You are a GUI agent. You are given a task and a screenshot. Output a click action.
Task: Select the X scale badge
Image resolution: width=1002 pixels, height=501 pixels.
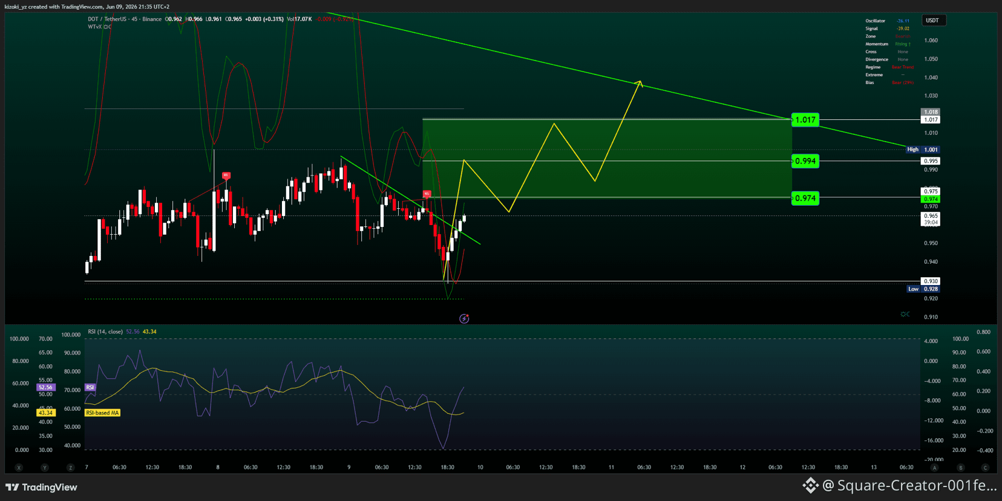point(19,468)
